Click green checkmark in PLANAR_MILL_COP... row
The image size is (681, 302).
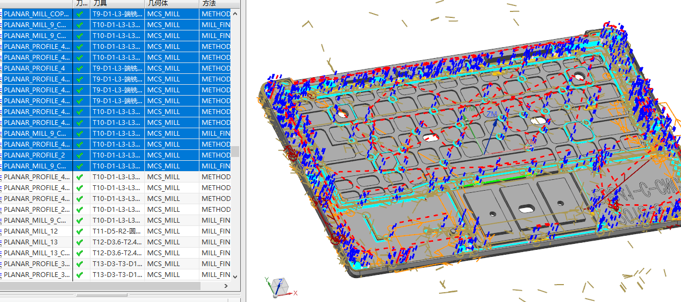coord(80,14)
